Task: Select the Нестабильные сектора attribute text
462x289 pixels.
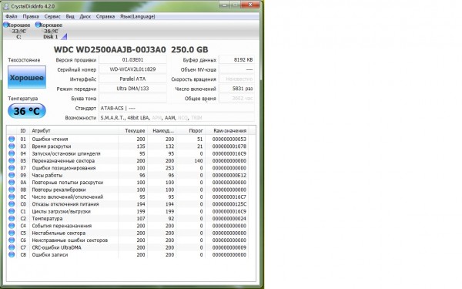Action: 59,233
